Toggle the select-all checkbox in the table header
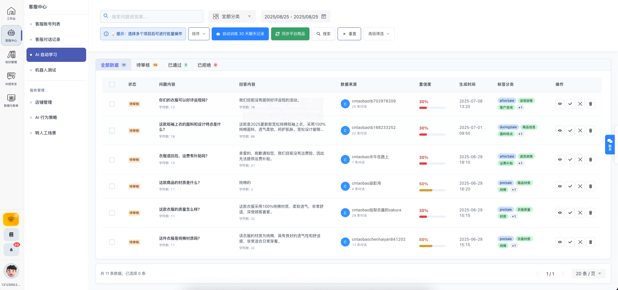 (x=112, y=84)
